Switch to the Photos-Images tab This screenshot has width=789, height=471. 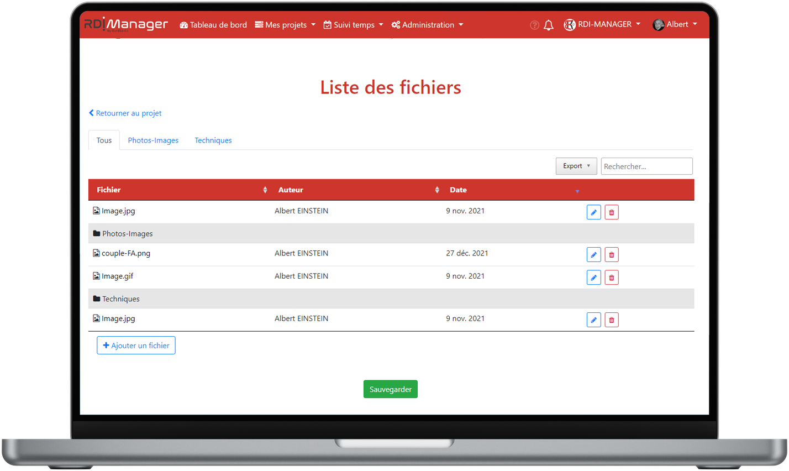coord(153,140)
